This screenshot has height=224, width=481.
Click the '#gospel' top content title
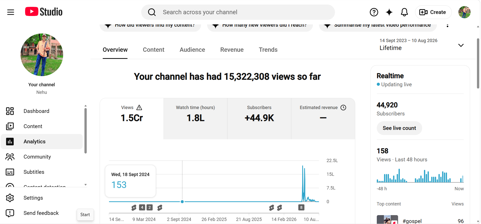412,221
